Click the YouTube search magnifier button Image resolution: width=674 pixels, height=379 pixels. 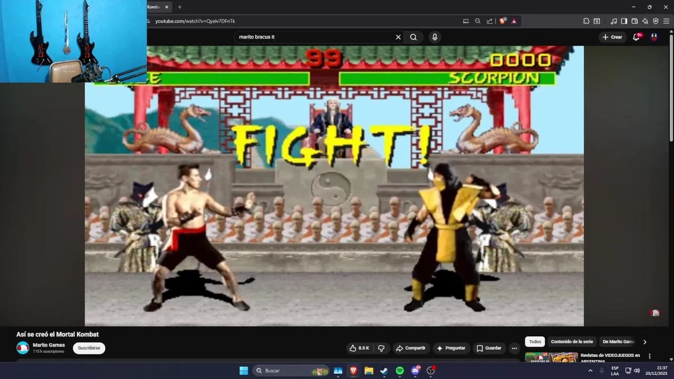click(x=413, y=37)
